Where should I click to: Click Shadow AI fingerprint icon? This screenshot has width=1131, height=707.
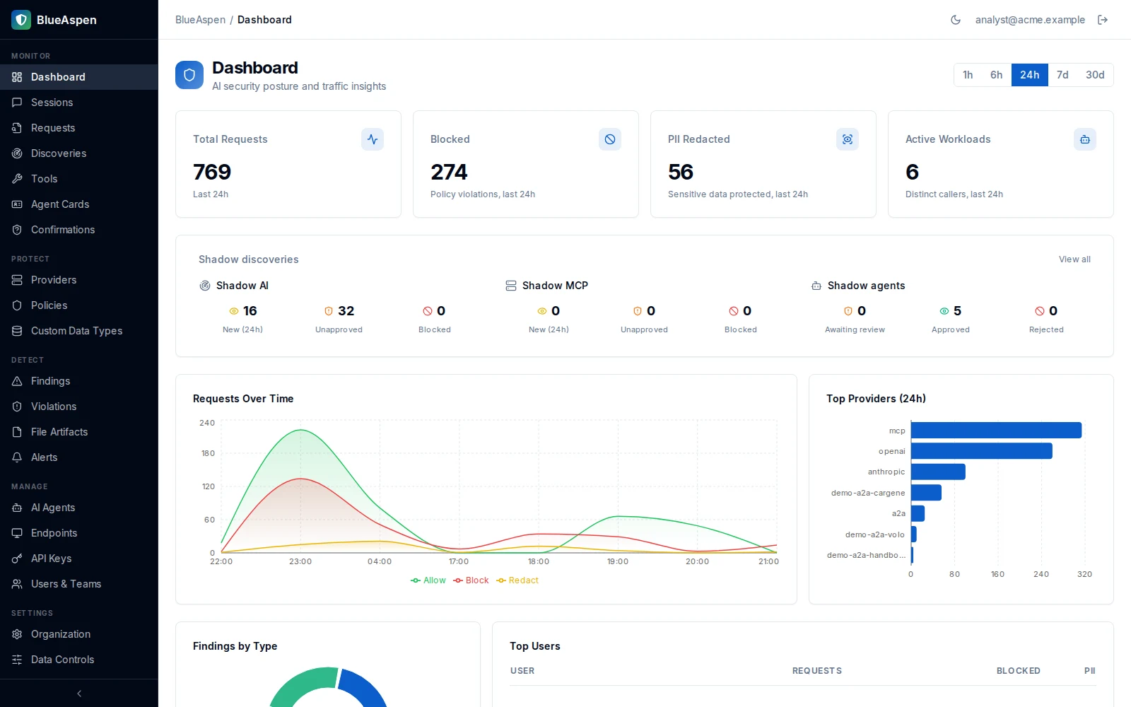205,286
